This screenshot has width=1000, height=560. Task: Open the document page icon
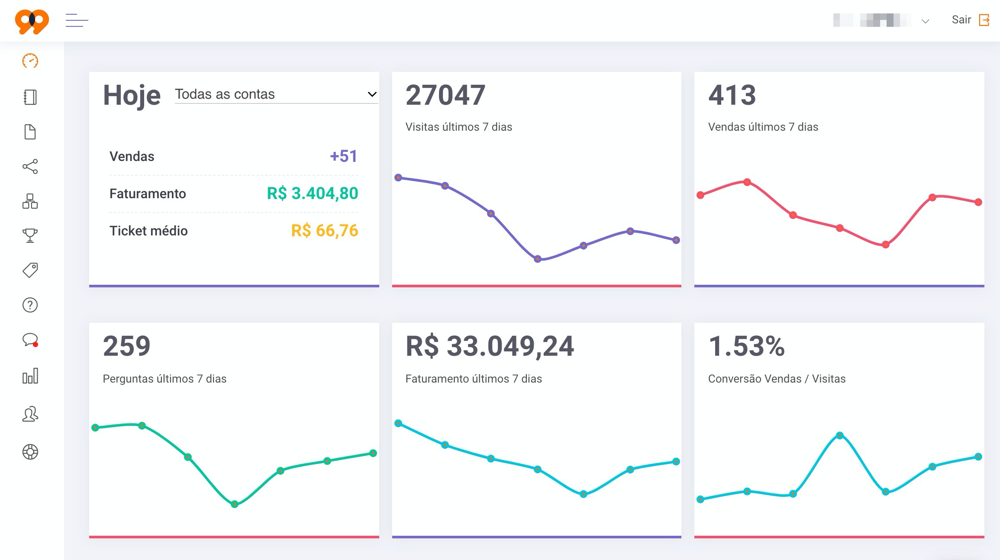point(30,132)
